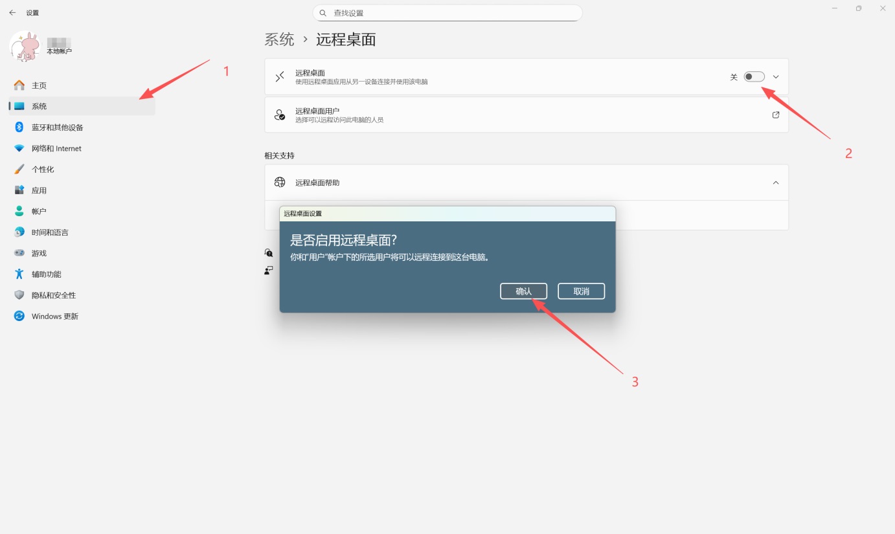
Task: Select the 时间和语言 icon
Action: pyautogui.click(x=19, y=232)
